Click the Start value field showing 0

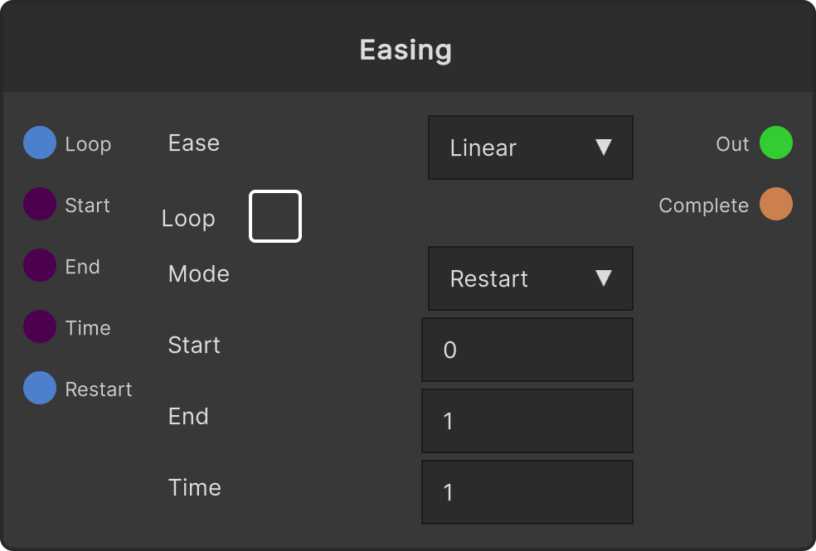click(527, 350)
